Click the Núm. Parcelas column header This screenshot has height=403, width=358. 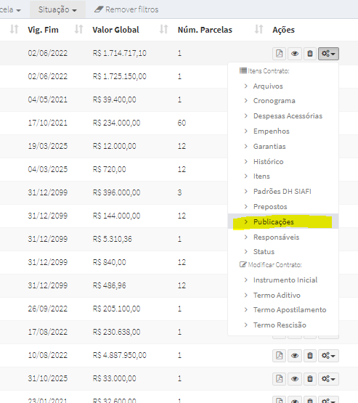[x=205, y=30]
